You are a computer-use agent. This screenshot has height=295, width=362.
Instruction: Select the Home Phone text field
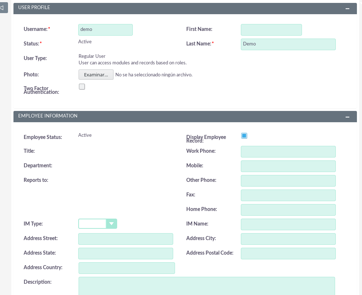coord(288,210)
